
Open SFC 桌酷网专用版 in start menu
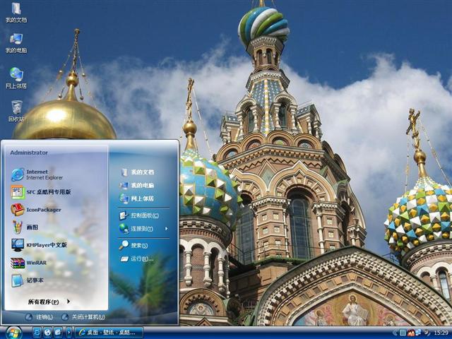pos(41,192)
